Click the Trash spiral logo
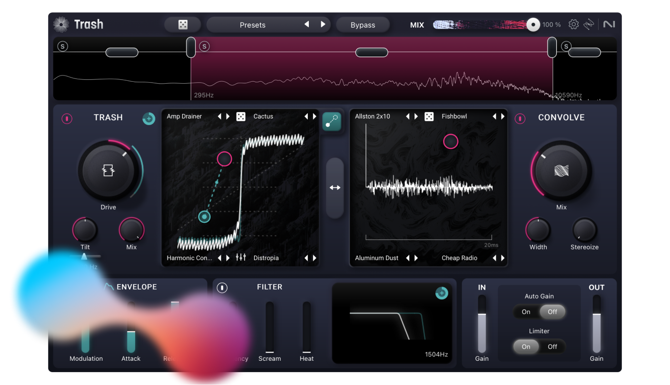 [61, 25]
